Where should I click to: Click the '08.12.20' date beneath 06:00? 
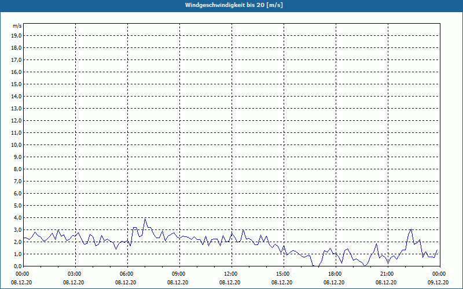point(126,282)
